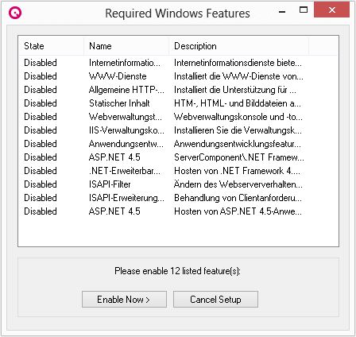Click Disabled state in the WWW-Dienste row
The width and height of the screenshot is (356, 337).
point(41,76)
